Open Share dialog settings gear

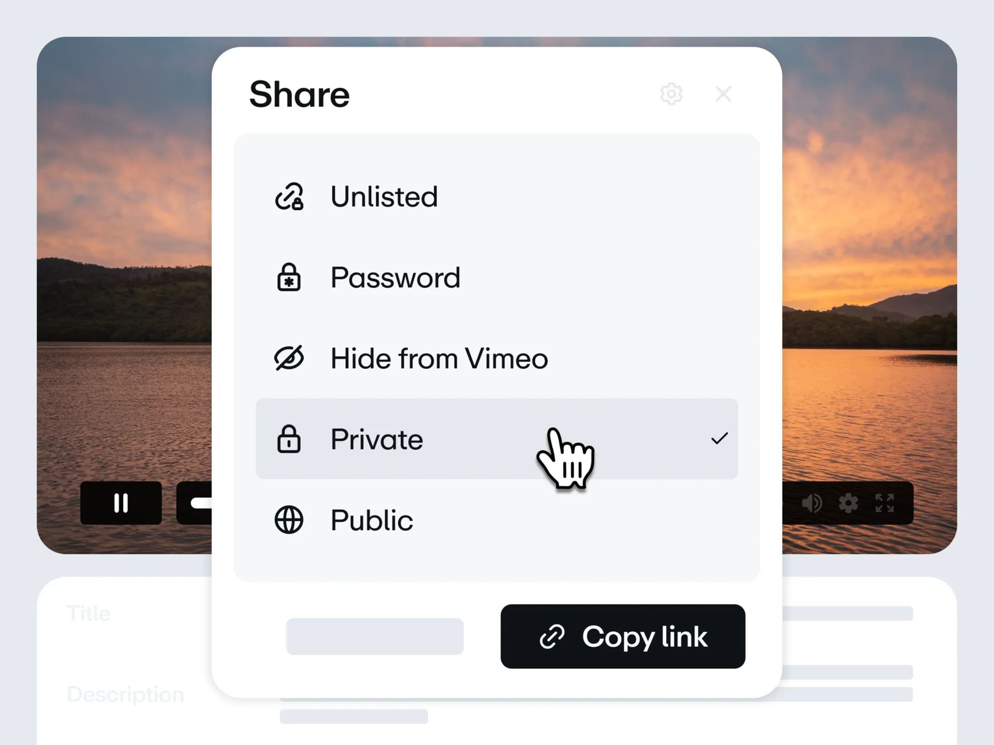(x=671, y=94)
